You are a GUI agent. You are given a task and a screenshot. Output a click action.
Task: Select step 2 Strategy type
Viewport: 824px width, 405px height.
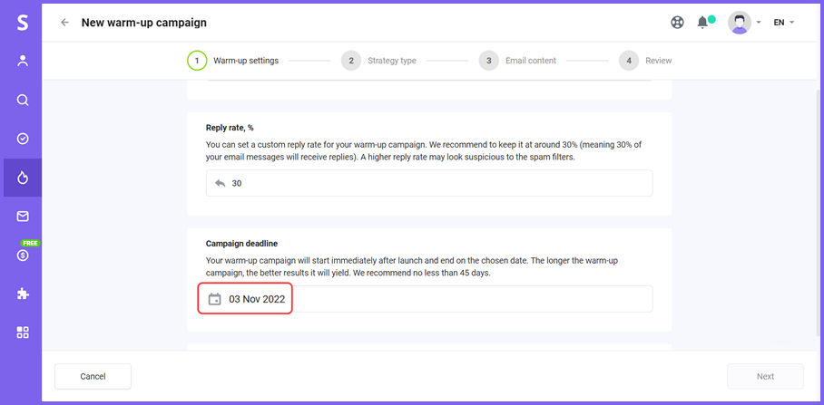click(x=379, y=61)
